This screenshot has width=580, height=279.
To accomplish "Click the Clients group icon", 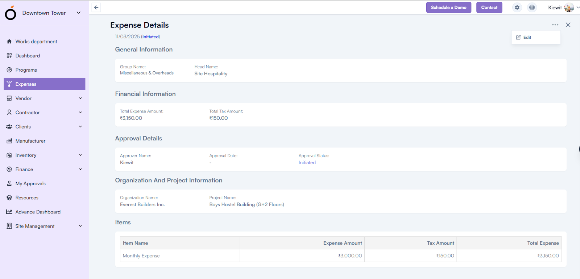I will pyautogui.click(x=9, y=127).
